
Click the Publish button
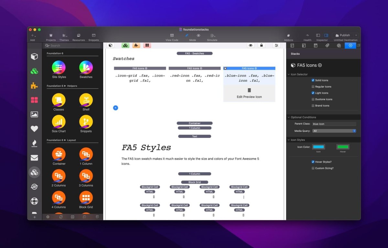pyautogui.click(x=343, y=35)
